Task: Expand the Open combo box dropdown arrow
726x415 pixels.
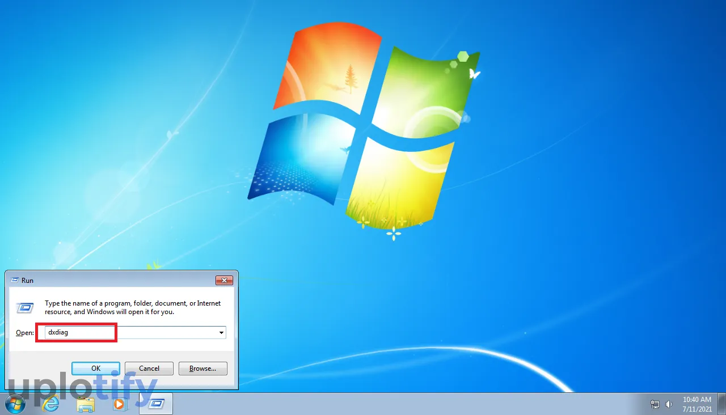Action: [221, 333]
